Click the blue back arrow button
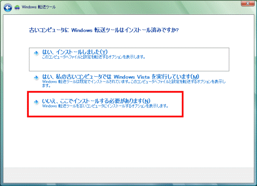Screen dimensions: 257x186 (x=8, y=8)
